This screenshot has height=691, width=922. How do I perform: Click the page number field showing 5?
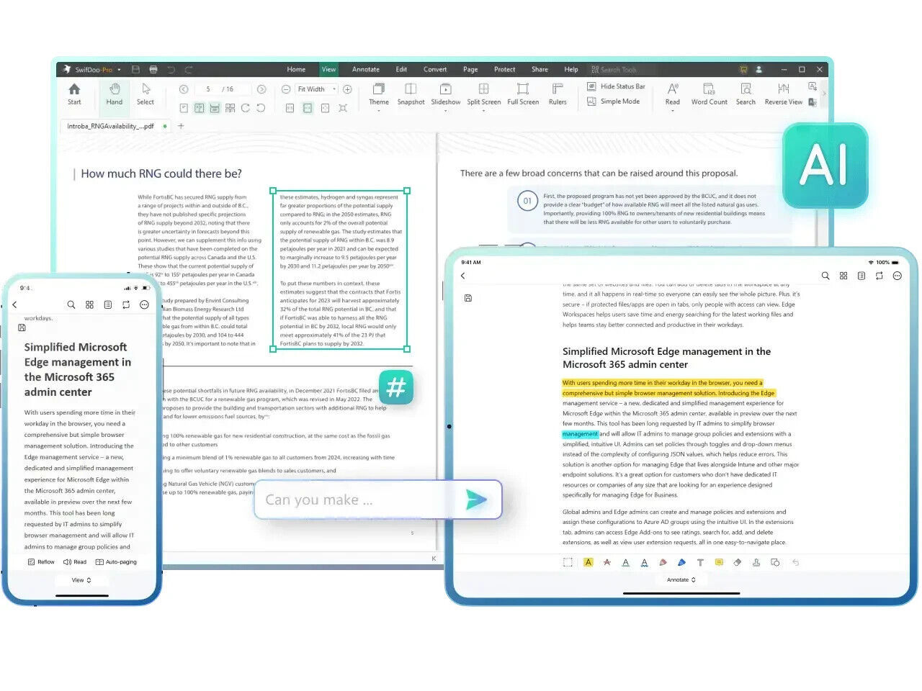click(208, 89)
